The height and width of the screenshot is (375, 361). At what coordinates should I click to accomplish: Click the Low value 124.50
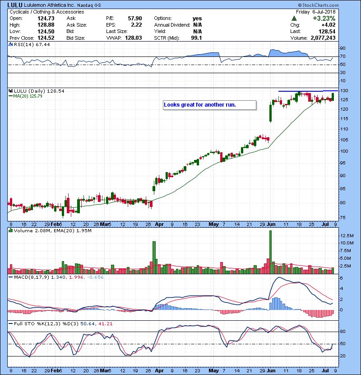[x=46, y=31]
